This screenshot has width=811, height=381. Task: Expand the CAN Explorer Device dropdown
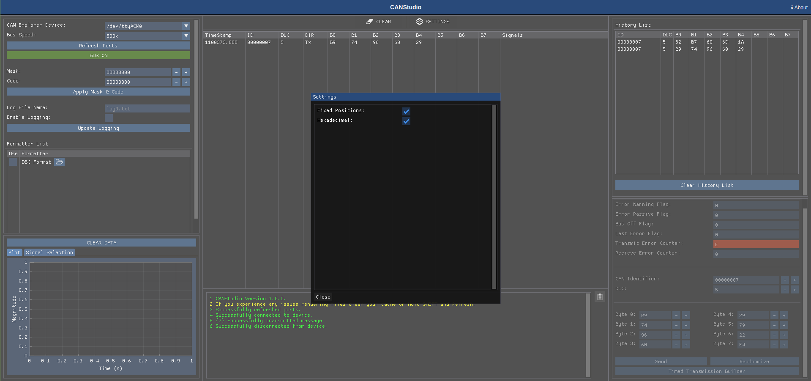[x=186, y=26]
